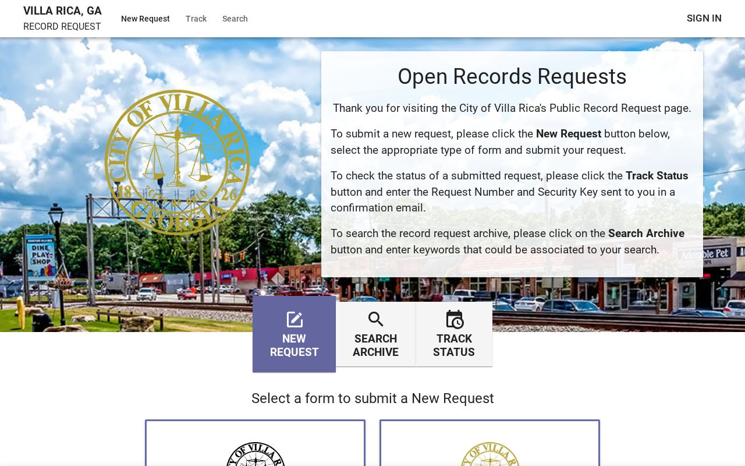Select the form card with gold city seal
The height and width of the screenshot is (466, 745).
[x=489, y=443]
